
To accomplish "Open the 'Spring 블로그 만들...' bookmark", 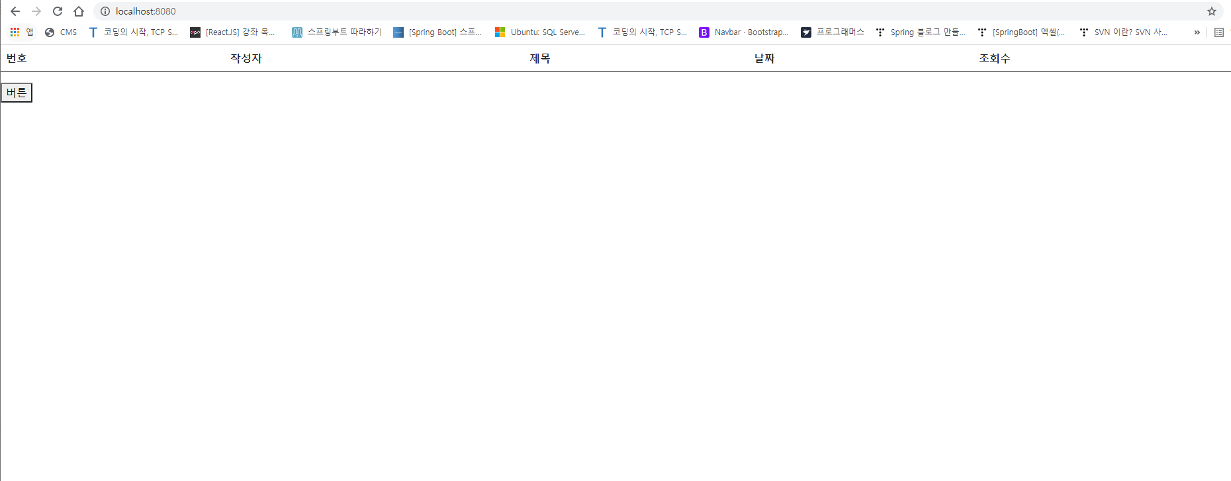I will click(x=921, y=32).
